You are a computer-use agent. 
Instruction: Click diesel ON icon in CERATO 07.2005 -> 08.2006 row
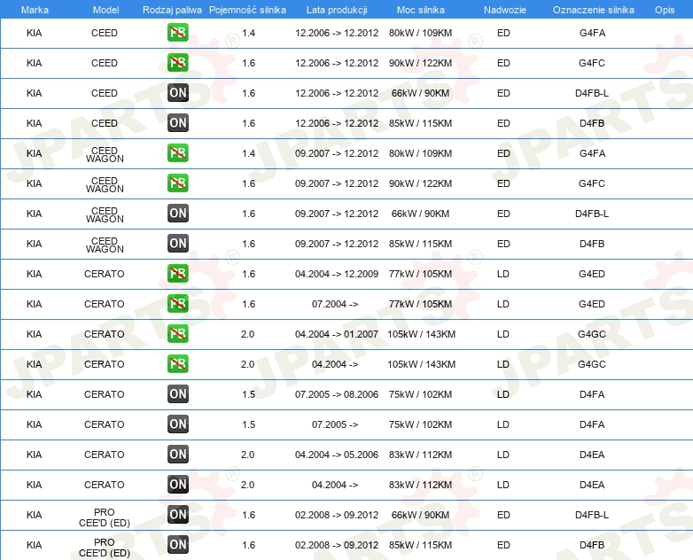click(x=177, y=393)
